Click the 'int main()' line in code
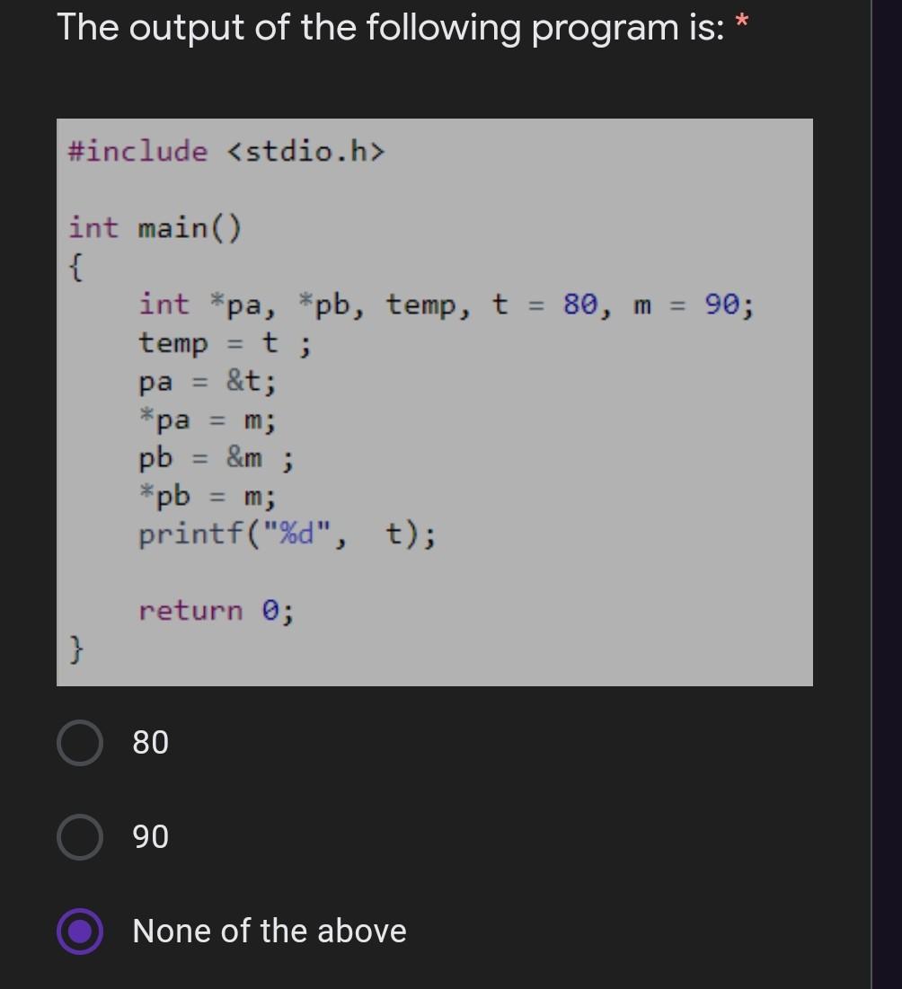Viewport: 902px width, 989px height. tap(155, 227)
